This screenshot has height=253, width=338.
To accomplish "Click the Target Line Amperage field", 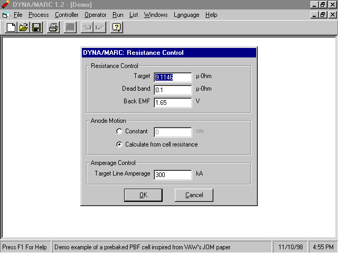I will coord(173,174).
